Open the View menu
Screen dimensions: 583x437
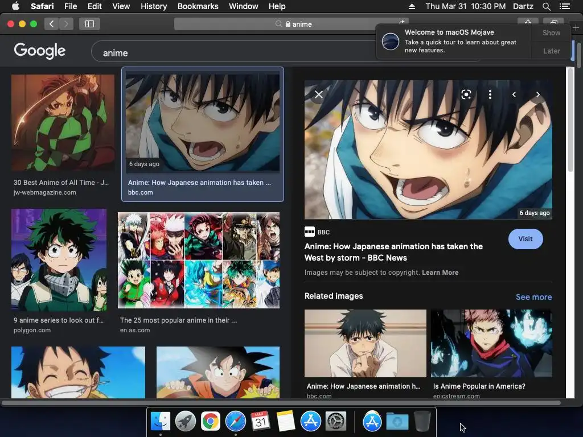(121, 6)
